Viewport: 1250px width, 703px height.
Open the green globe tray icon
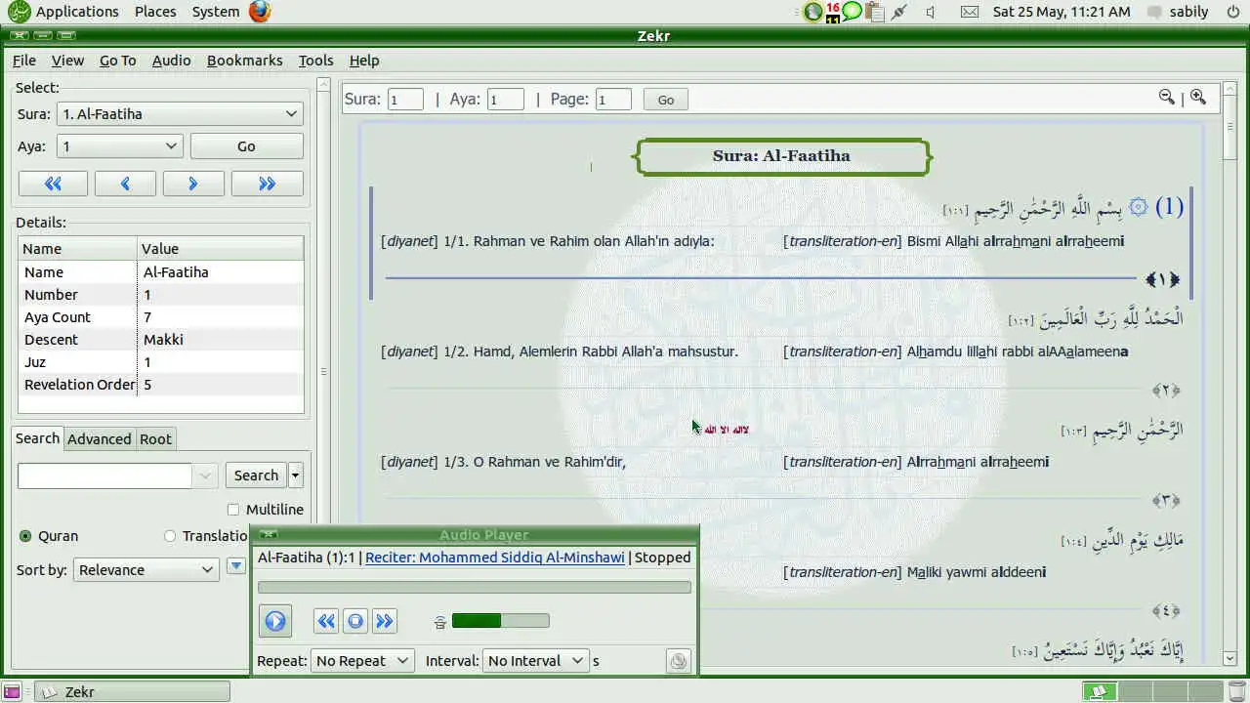[x=812, y=12]
